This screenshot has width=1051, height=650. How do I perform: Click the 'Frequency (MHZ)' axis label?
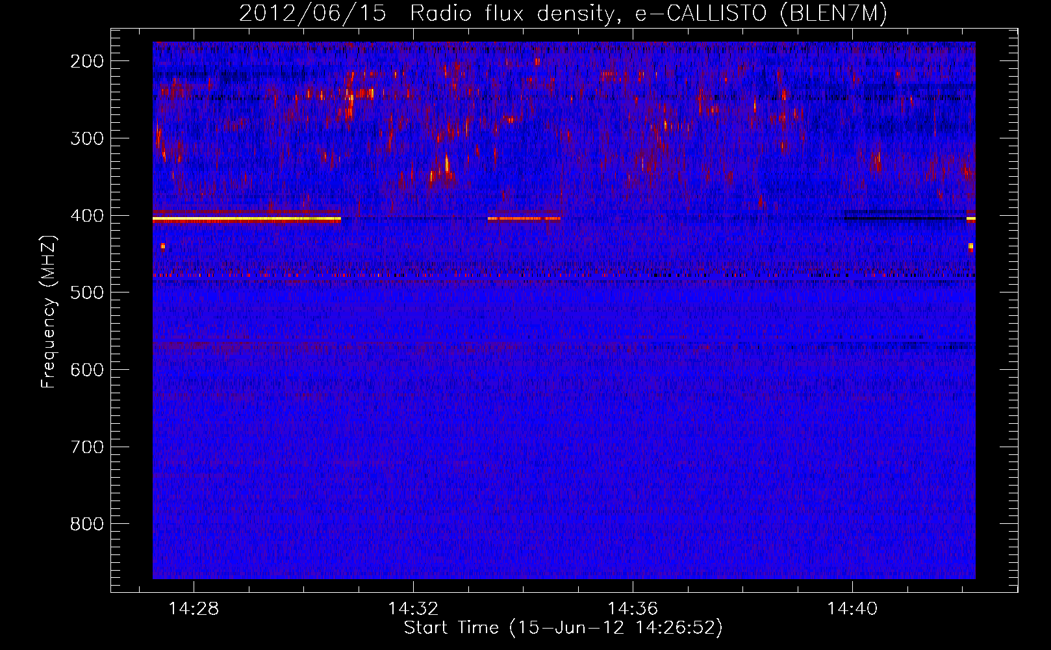pyautogui.click(x=49, y=311)
